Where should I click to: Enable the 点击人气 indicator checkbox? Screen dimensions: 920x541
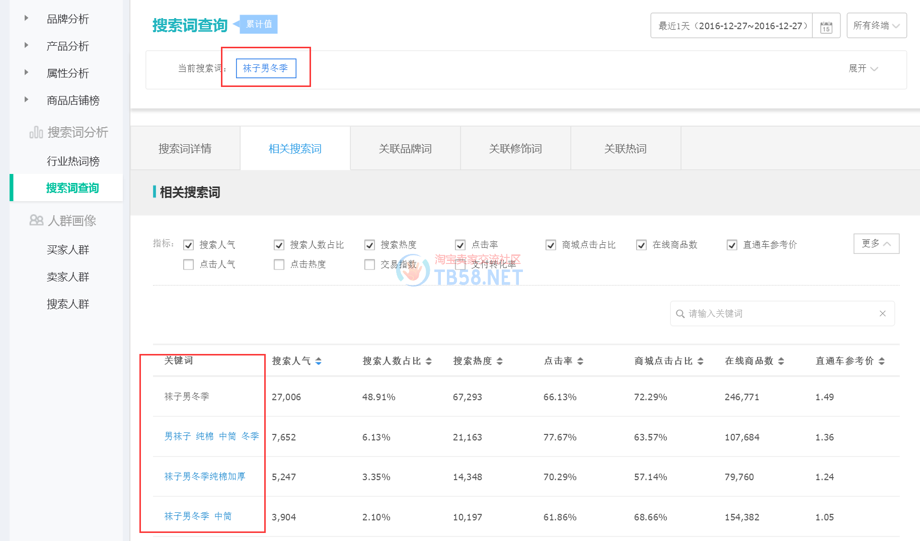pos(189,264)
